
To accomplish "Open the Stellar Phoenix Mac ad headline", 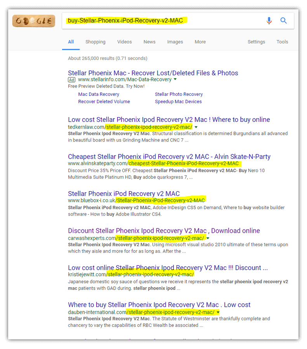I will pos(153,73).
